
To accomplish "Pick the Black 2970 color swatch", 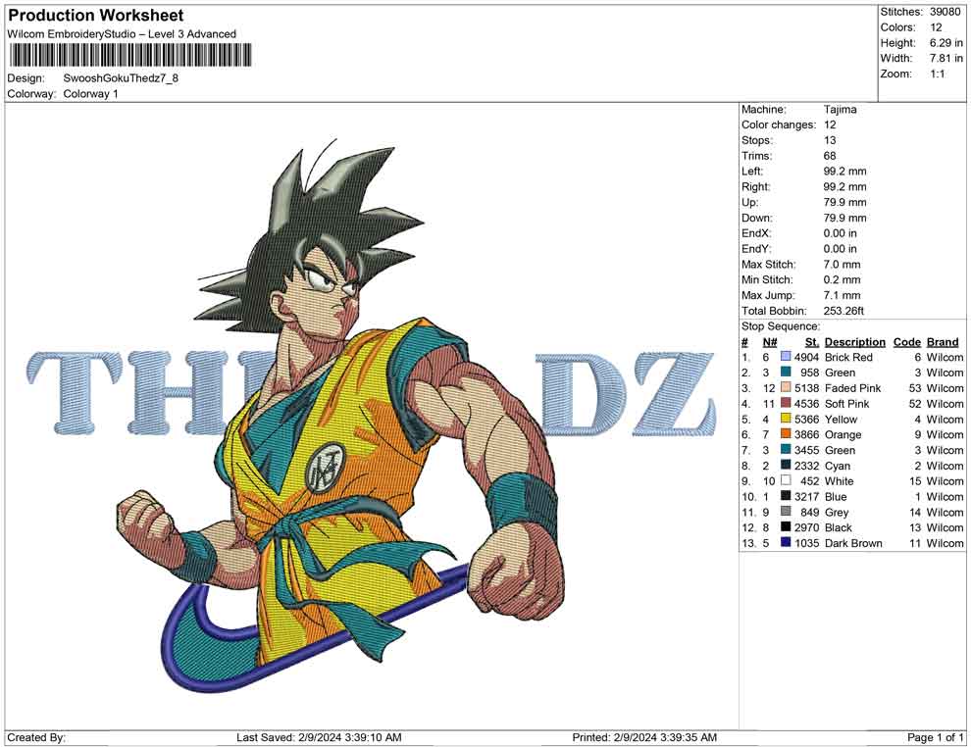I will [x=786, y=526].
